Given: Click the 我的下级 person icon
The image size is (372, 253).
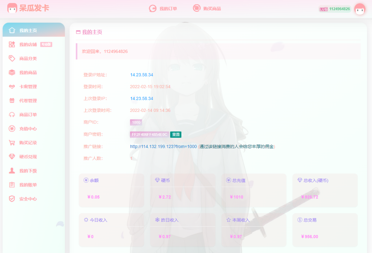Looking at the screenshot, I should pyautogui.click(x=12, y=170).
